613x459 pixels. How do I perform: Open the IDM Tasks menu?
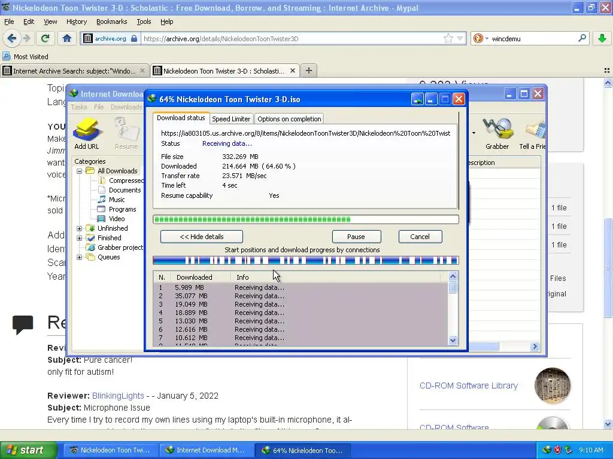[78, 107]
